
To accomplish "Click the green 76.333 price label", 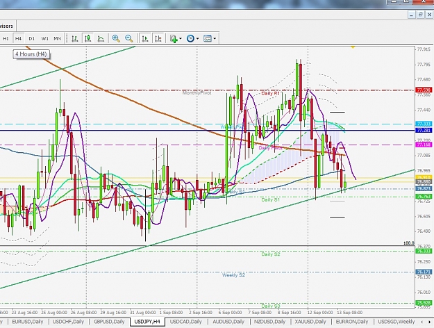I will (424, 251).
